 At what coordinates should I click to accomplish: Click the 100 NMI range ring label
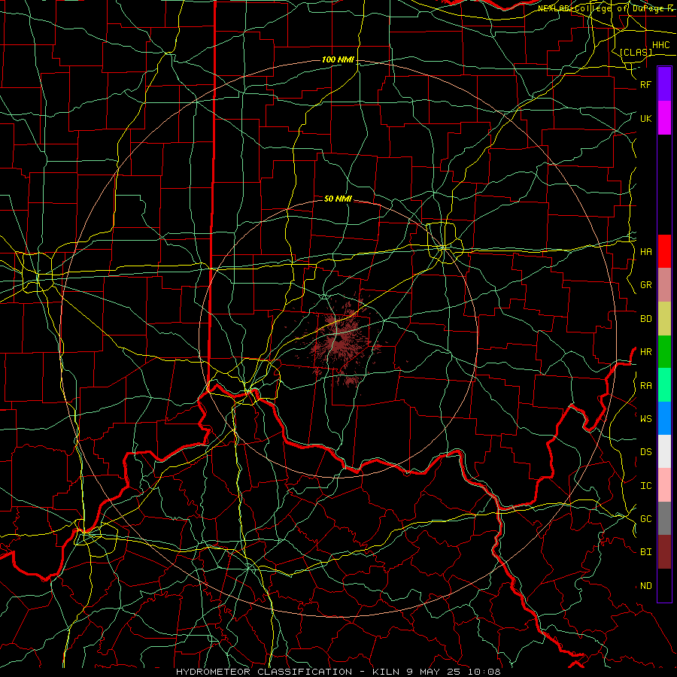[x=338, y=59]
